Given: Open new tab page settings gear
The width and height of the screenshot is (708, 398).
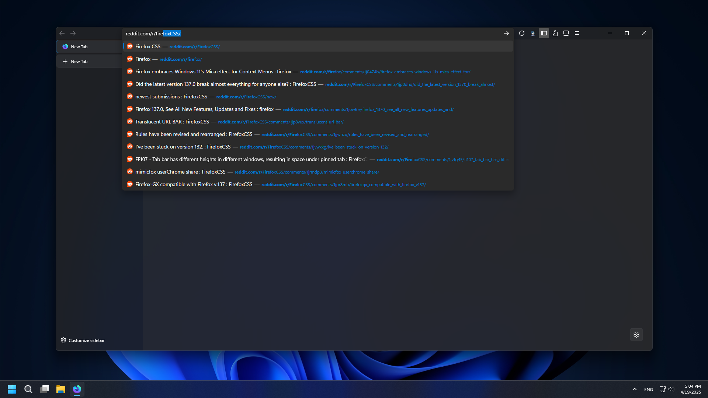Looking at the screenshot, I should point(636,335).
